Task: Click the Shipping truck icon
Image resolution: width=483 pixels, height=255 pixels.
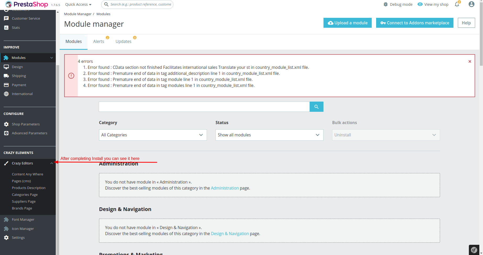Action: coord(6,76)
